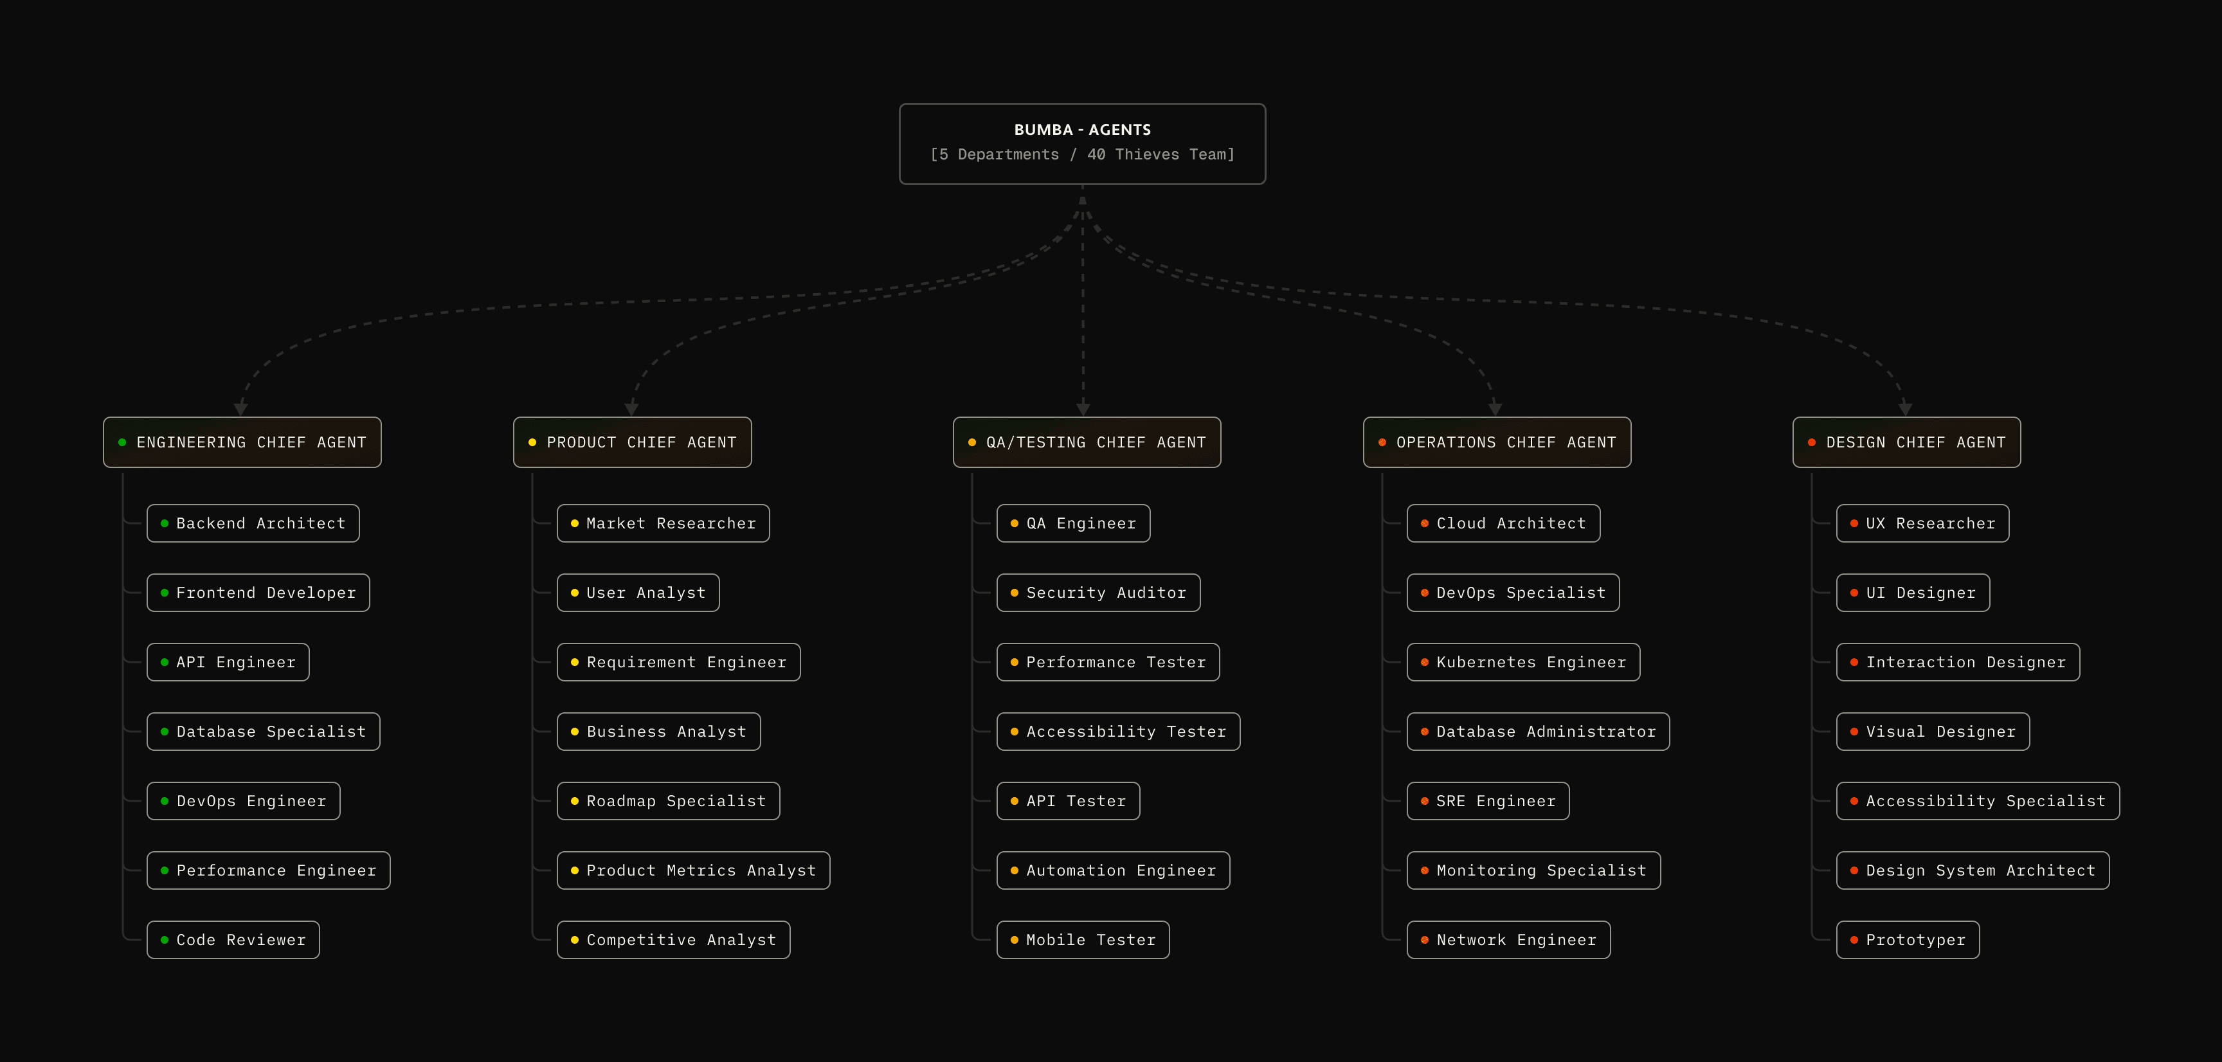The image size is (2222, 1062).
Task: Click the Design Chief Agent node
Action: point(1906,442)
